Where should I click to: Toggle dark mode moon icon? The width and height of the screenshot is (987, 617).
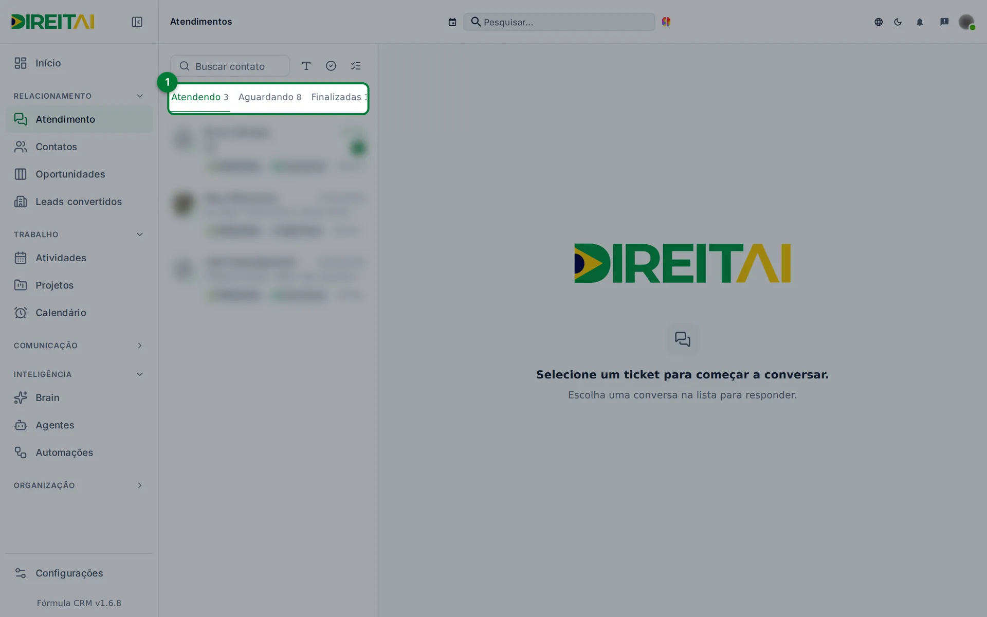898,22
